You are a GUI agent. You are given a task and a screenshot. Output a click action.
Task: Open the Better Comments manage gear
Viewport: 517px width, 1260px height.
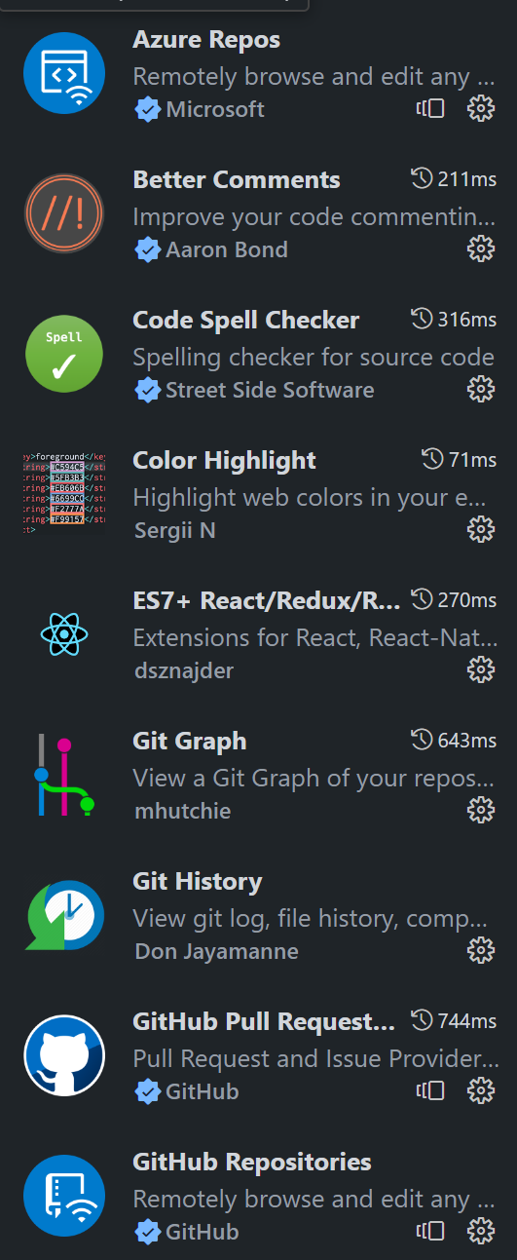[x=481, y=249]
